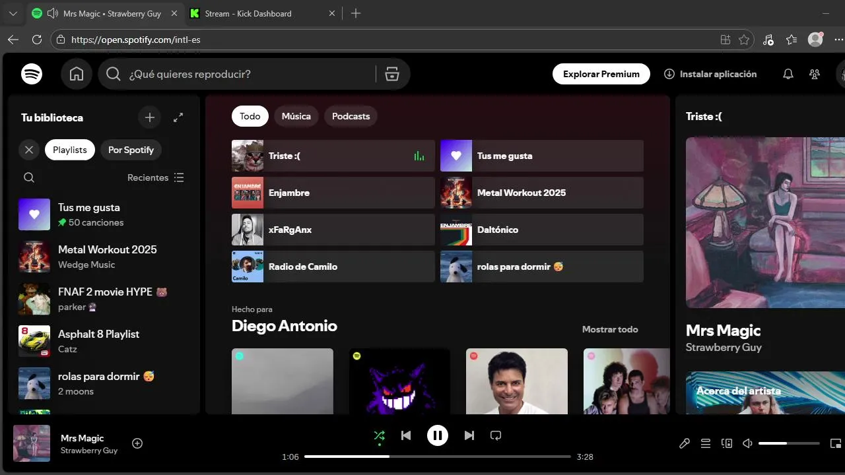This screenshot has height=475, width=845.
Task: Click the Gengar mix thumbnail
Action: (399, 381)
